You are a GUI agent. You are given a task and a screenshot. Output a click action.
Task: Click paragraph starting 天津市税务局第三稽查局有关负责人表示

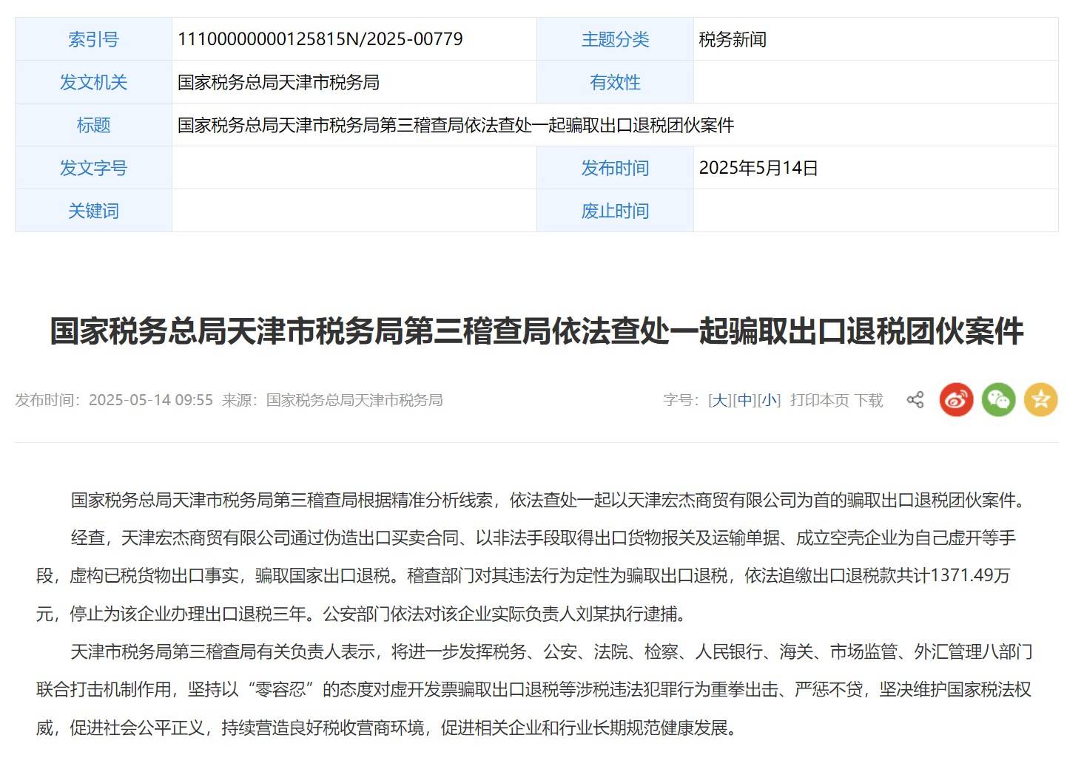533,690
